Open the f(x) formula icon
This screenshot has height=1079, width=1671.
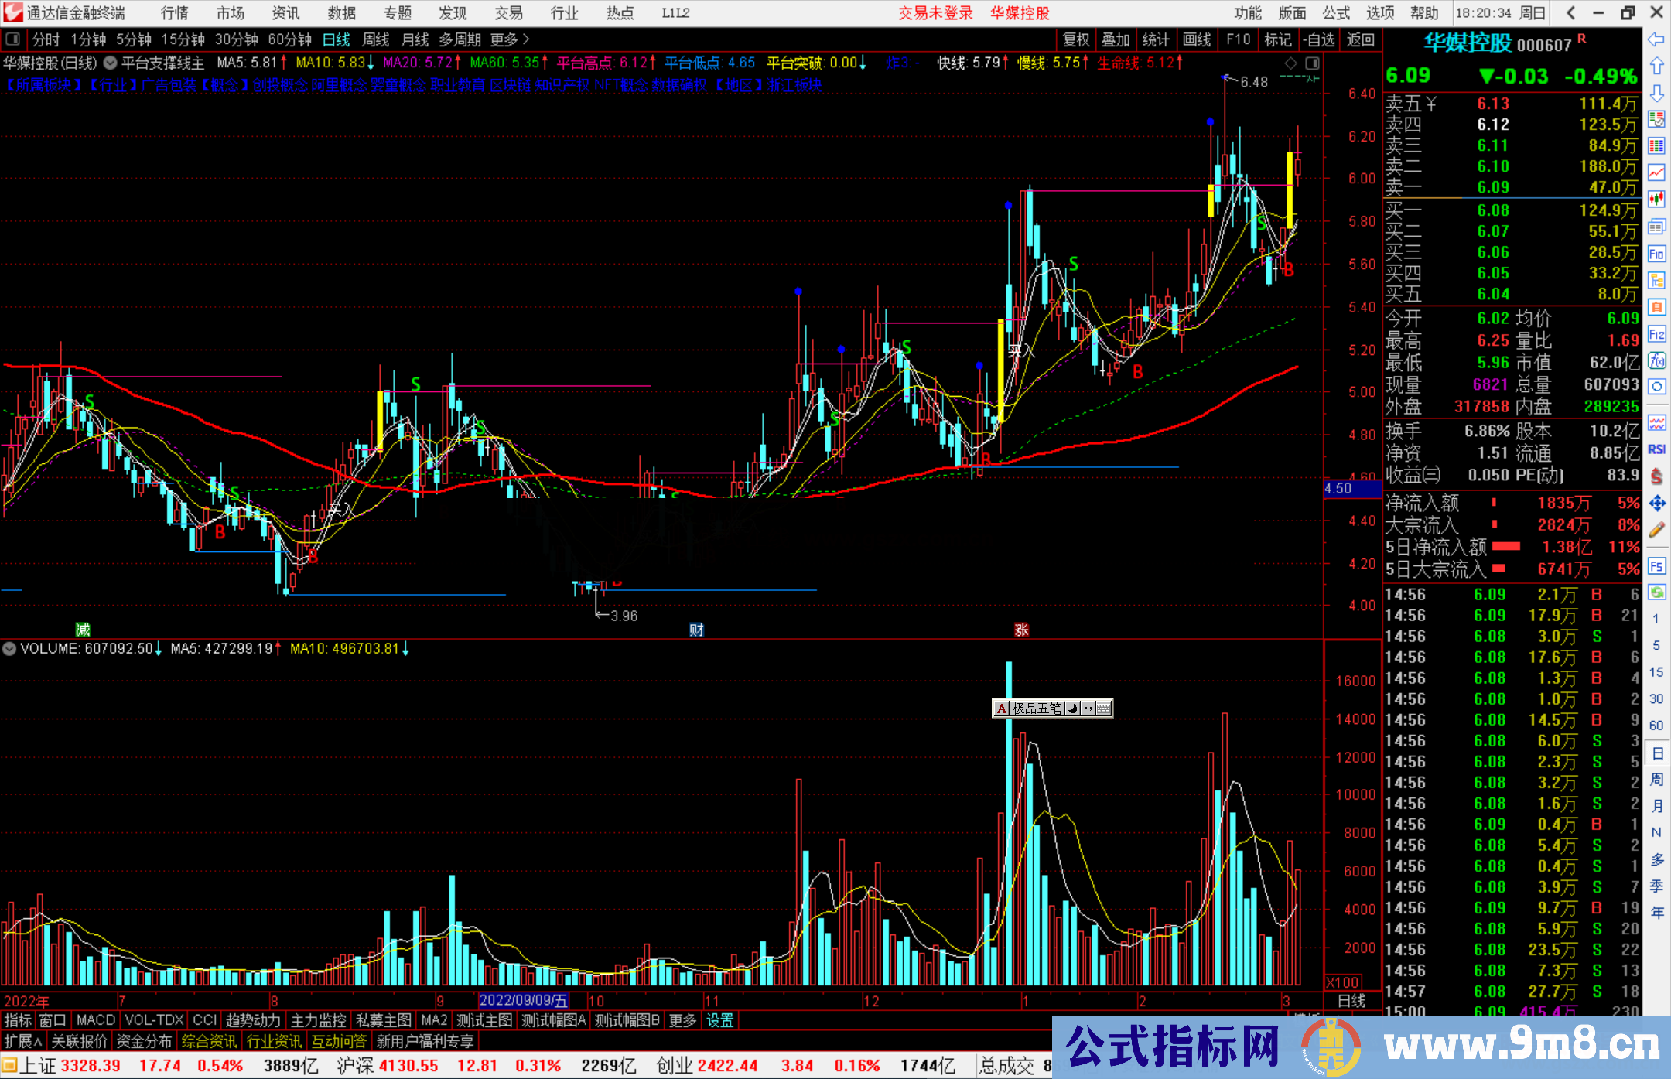(x=1656, y=360)
